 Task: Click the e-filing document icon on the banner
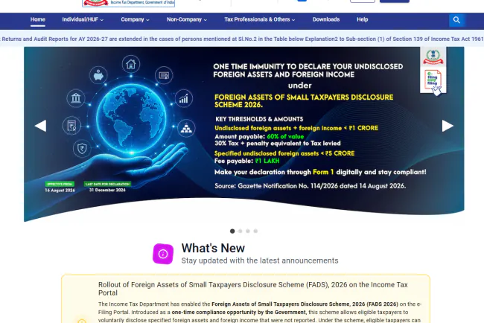coord(433,82)
